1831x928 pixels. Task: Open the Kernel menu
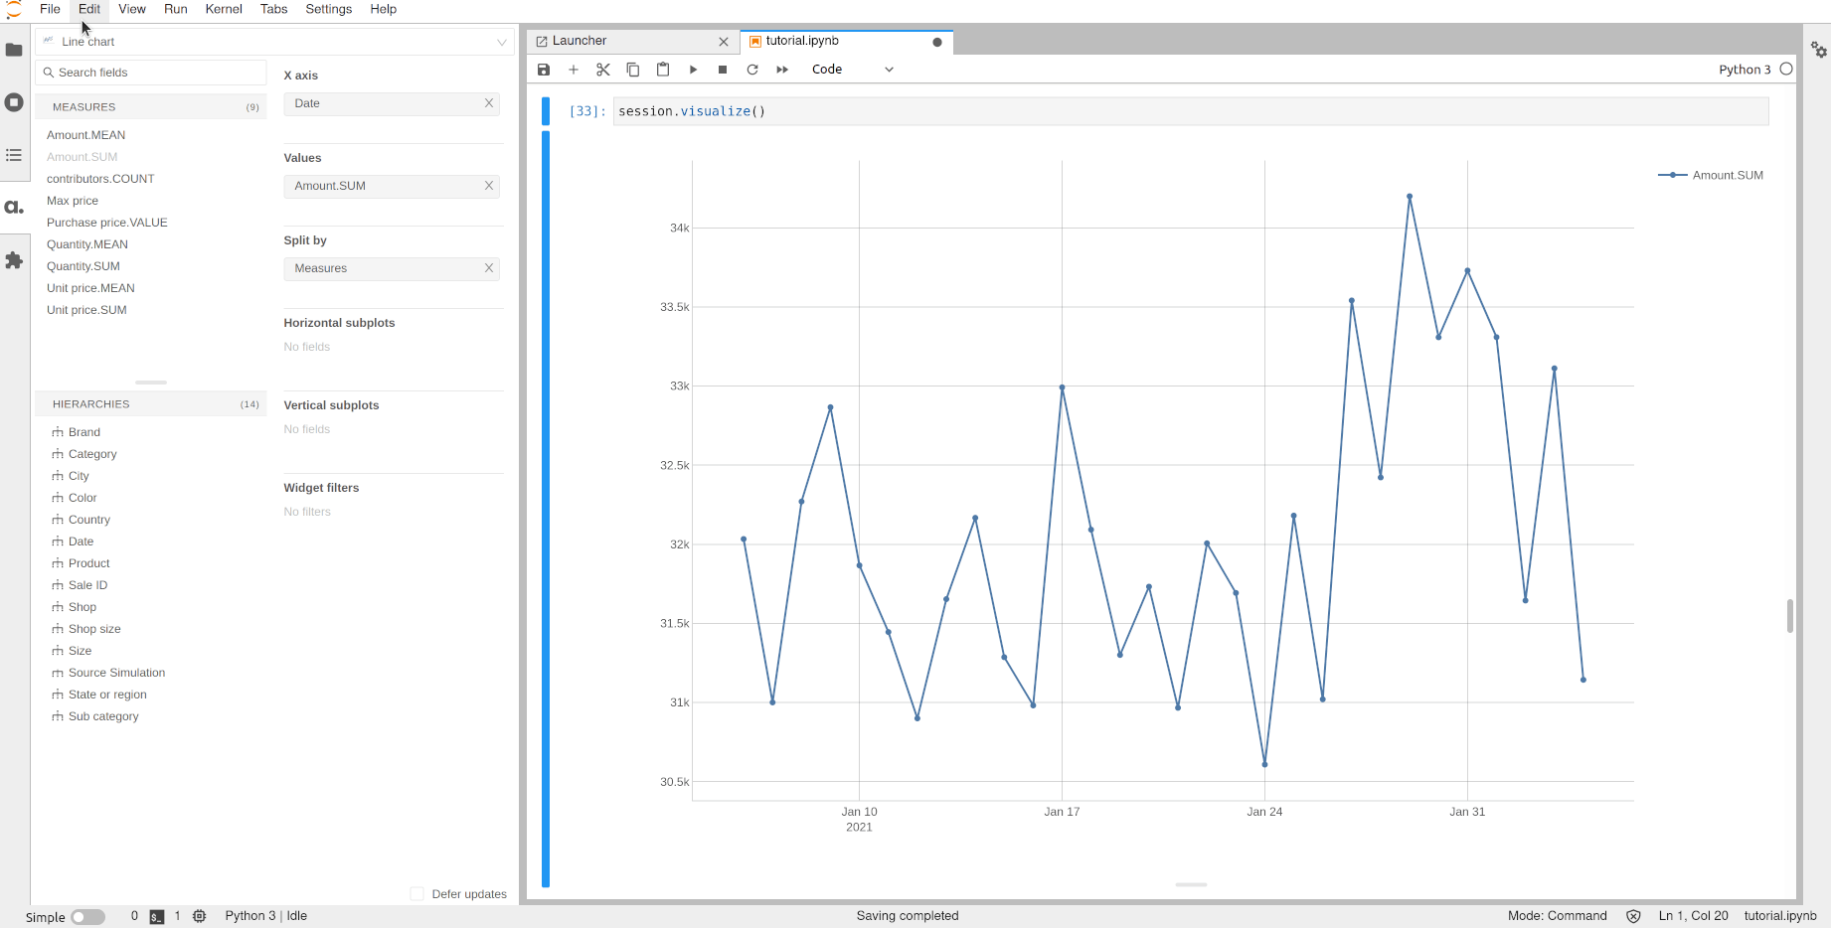click(x=224, y=9)
